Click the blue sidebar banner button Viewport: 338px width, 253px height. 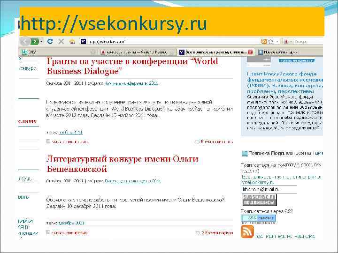click(x=296, y=60)
